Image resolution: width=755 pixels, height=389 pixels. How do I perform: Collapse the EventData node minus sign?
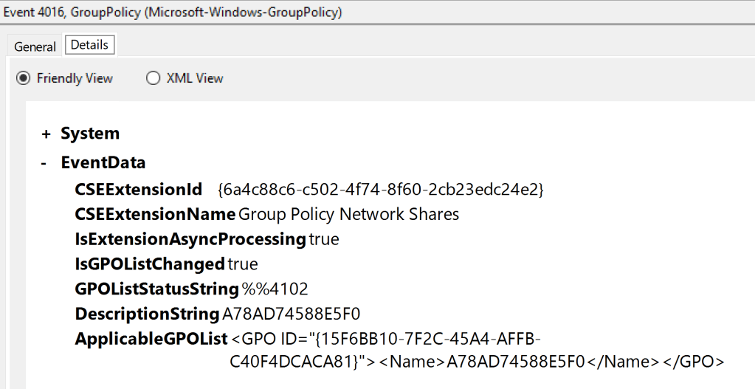(x=45, y=163)
